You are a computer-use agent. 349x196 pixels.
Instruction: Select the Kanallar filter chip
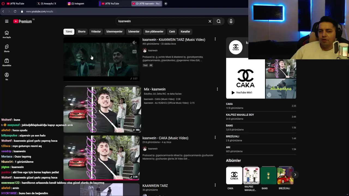coord(185,32)
